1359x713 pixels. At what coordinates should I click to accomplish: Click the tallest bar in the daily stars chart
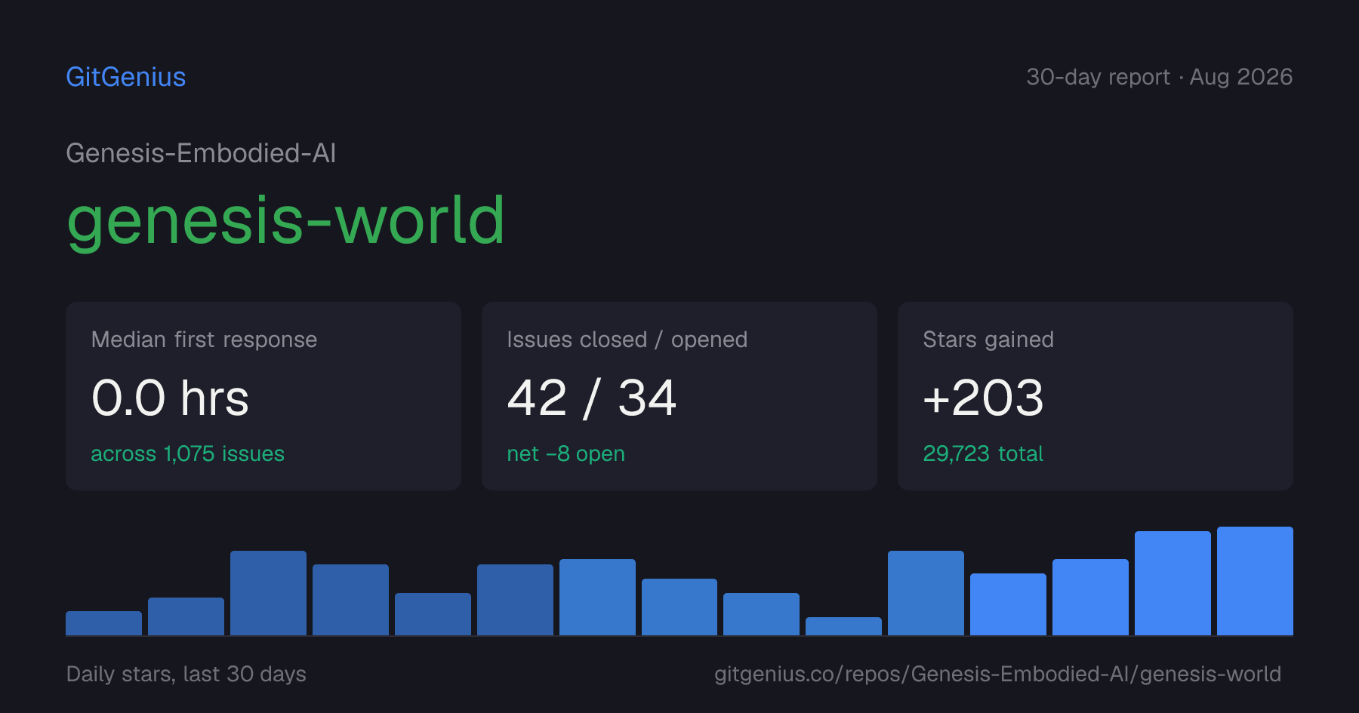(x=1255, y=581)
